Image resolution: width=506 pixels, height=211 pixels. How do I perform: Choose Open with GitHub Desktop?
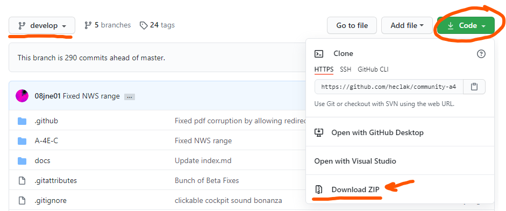(377, 132)
